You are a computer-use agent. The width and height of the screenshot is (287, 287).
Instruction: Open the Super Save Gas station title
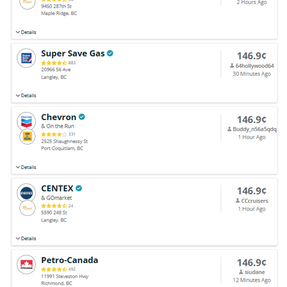(x=73, y=54)
